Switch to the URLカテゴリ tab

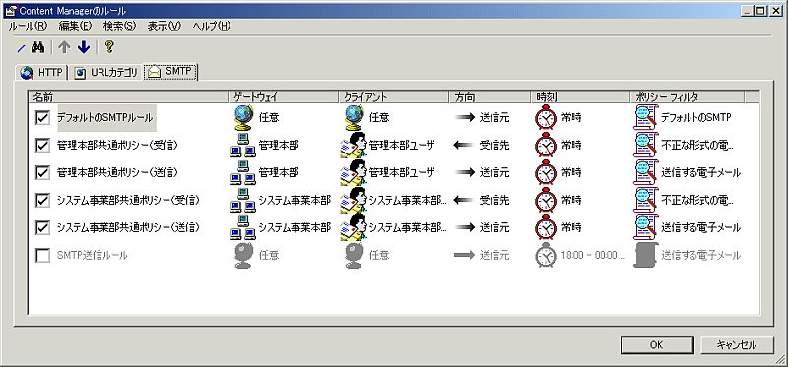click(106, 73)
